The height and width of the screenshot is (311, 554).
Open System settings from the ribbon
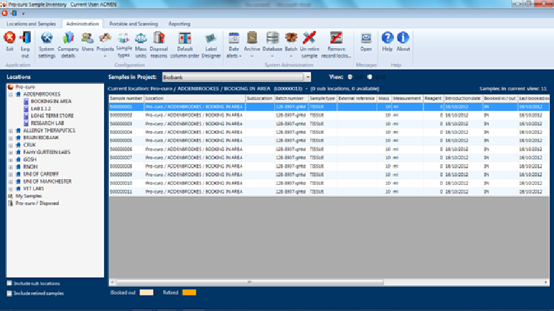pos(47,42)
